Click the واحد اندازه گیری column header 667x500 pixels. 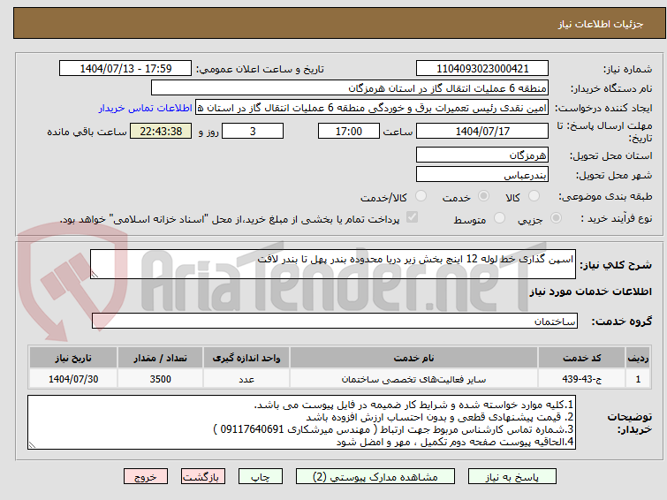click(246, 358)
